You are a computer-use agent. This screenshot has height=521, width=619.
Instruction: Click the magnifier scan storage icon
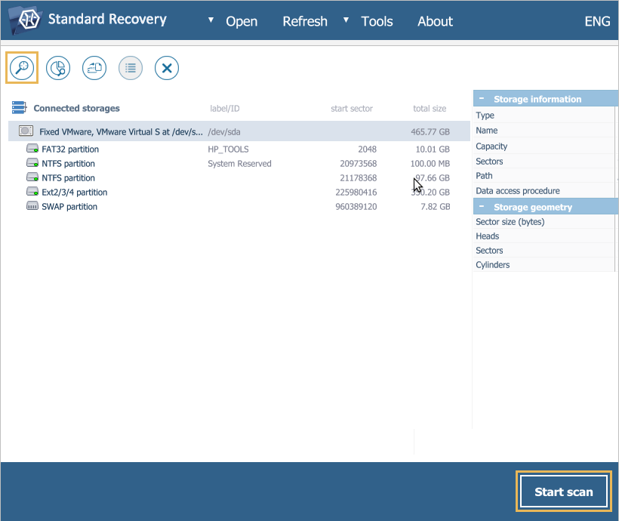coord(22,67)
